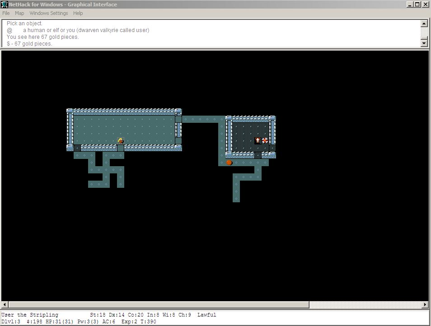This screenshot has height=326, width=431.
Task: Click the 'Wi:8' wisdom stat
Action: (169, 315)
